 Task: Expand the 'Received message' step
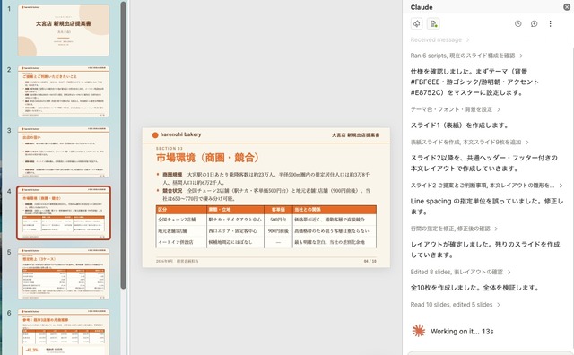(439, 39)
